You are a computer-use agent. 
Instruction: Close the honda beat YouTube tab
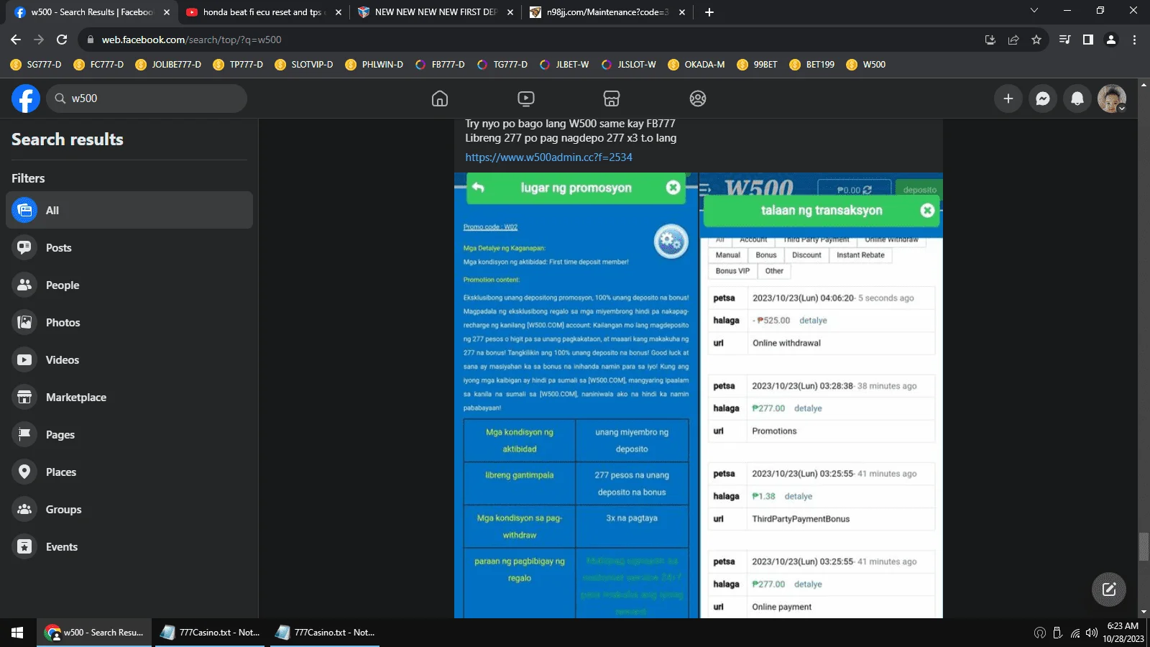click(x=339, y=12)
